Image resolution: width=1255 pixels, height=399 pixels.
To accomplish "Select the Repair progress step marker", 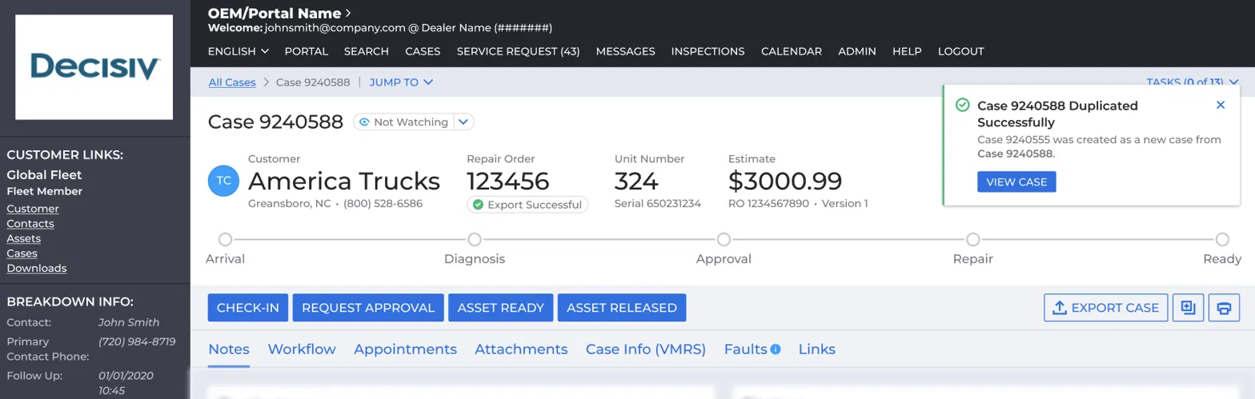I will coord(973,239).
